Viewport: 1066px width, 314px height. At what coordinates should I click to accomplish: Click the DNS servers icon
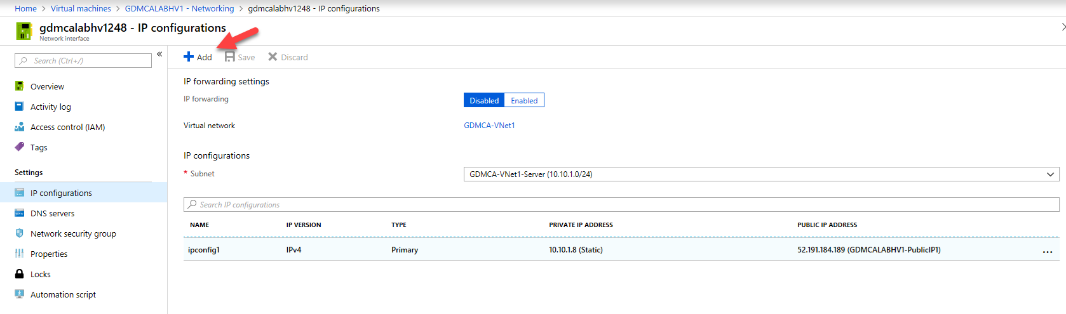coord(20,213)
